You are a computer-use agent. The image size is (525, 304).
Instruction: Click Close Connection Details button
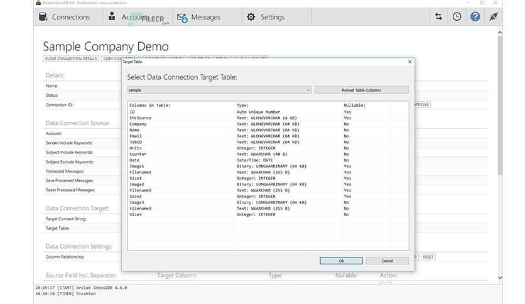coord(71,59)
